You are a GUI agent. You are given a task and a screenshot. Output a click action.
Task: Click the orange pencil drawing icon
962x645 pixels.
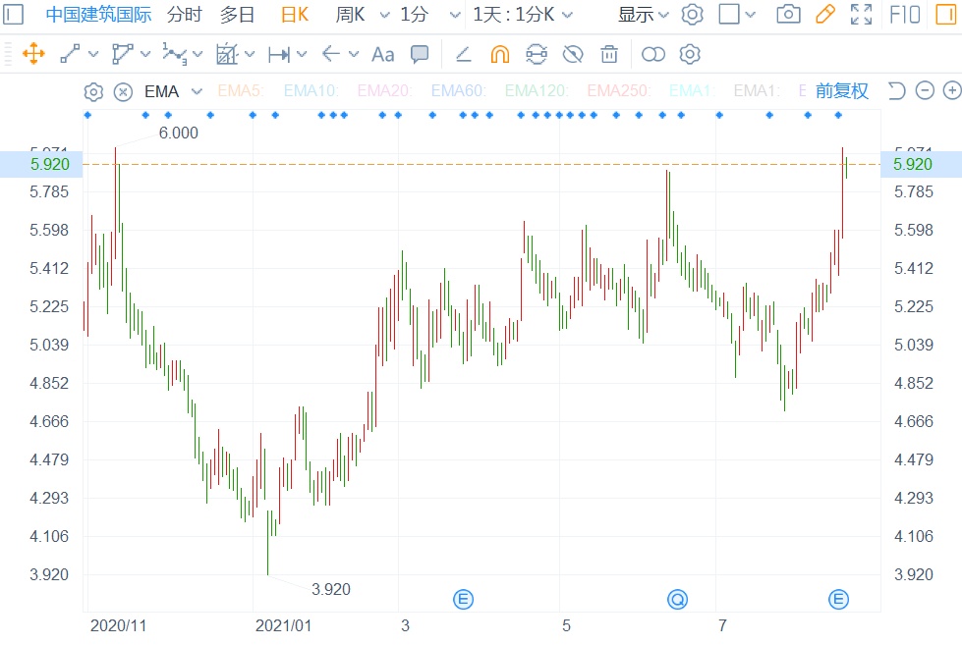click(x=825, y=15)
